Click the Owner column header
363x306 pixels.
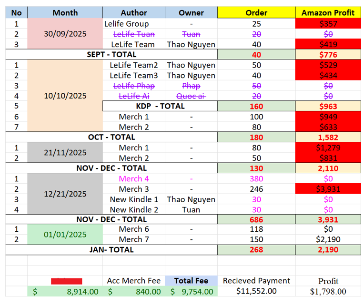point(191,13)
